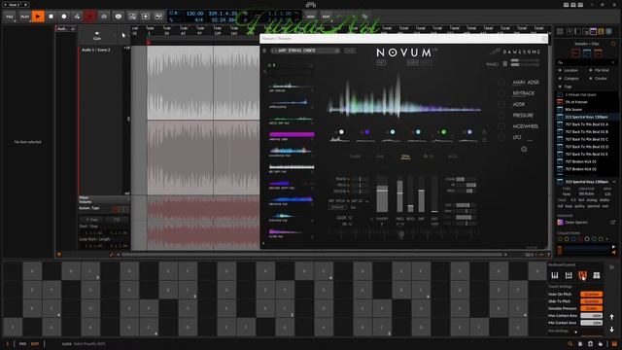Click the Stop transport button
The image size is (622, 350).
51,17
